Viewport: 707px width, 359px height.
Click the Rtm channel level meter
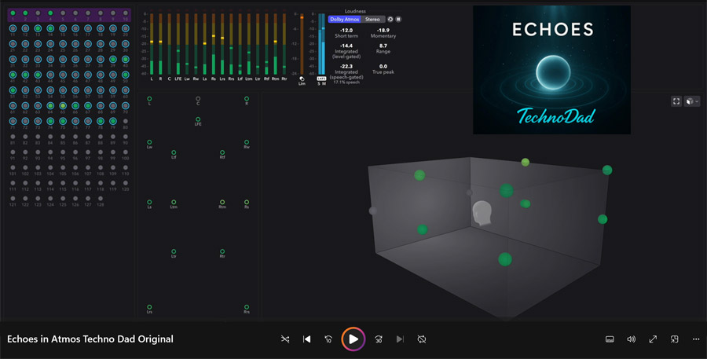coord(275,44)
